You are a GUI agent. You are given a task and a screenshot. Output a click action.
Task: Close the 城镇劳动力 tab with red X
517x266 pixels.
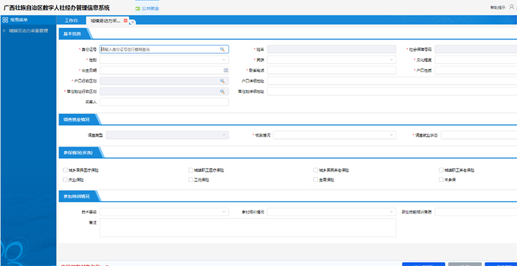click(125, 21)
